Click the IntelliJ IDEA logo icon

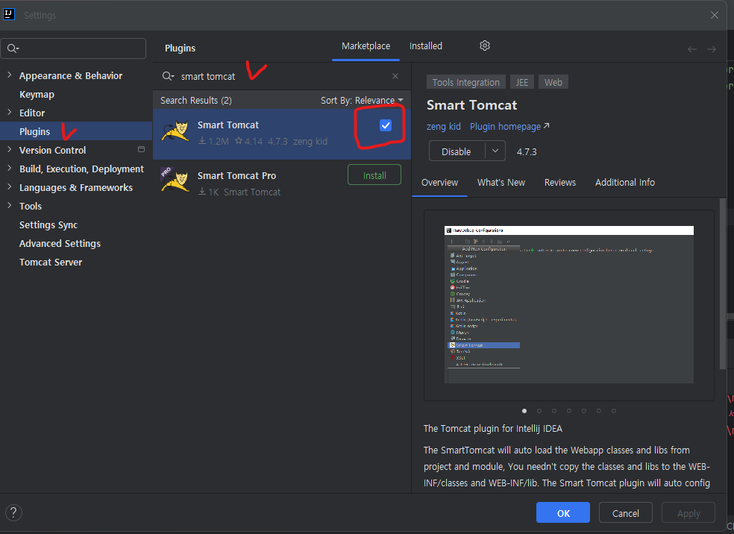9,14
